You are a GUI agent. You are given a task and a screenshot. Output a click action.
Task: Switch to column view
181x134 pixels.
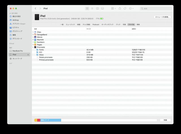pyautogui.click(x=97, y=8)
